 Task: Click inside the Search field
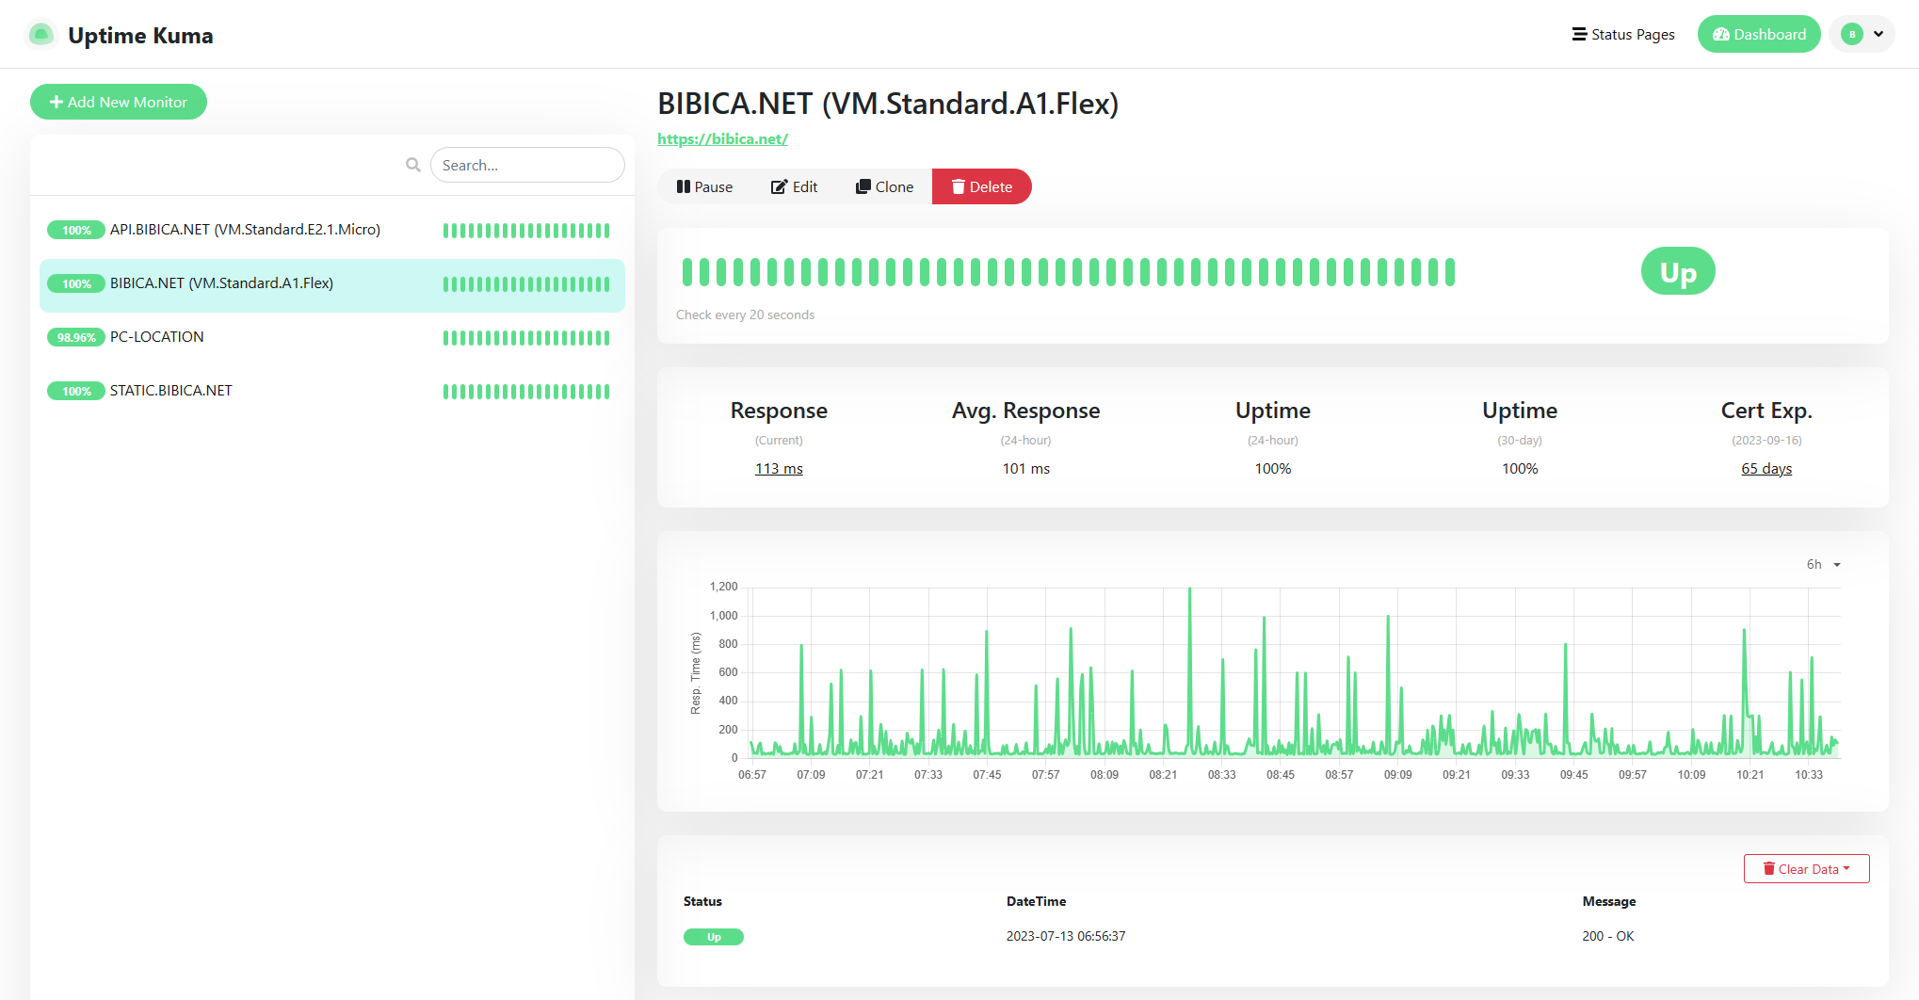coord(527,164)
